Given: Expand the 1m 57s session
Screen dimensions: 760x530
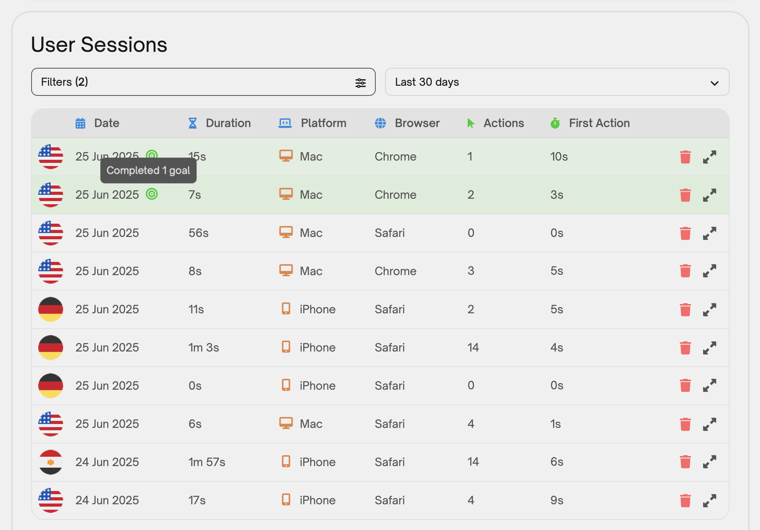Looking at the screenshot, I should (x=710, y=462).
